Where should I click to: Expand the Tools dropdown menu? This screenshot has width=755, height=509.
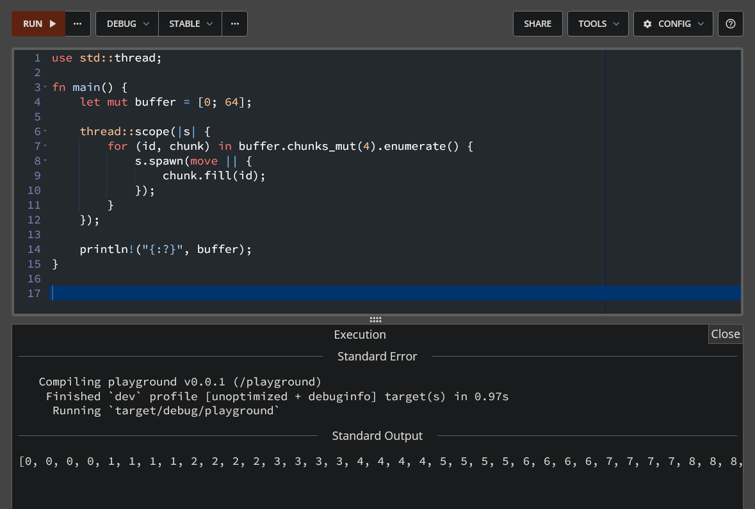(598, 24)
